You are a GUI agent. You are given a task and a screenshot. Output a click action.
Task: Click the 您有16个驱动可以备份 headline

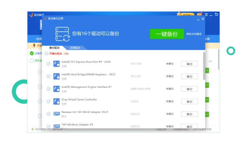95,34
